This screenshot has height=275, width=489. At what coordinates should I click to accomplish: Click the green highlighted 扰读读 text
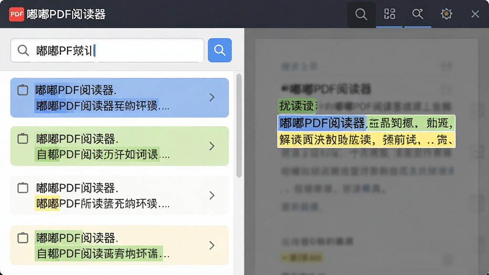coord(297,106)
